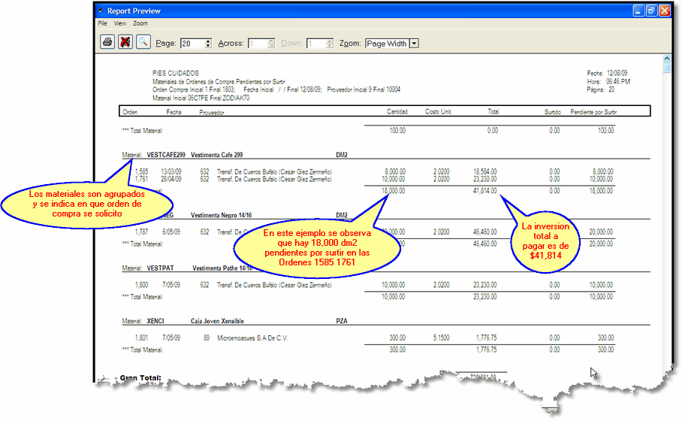
Task: Click the disabled Down input field
Action: pos(316,44)
